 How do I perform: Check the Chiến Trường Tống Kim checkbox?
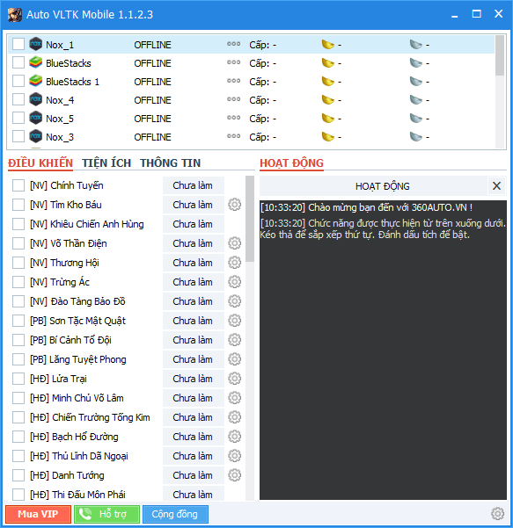18,417
